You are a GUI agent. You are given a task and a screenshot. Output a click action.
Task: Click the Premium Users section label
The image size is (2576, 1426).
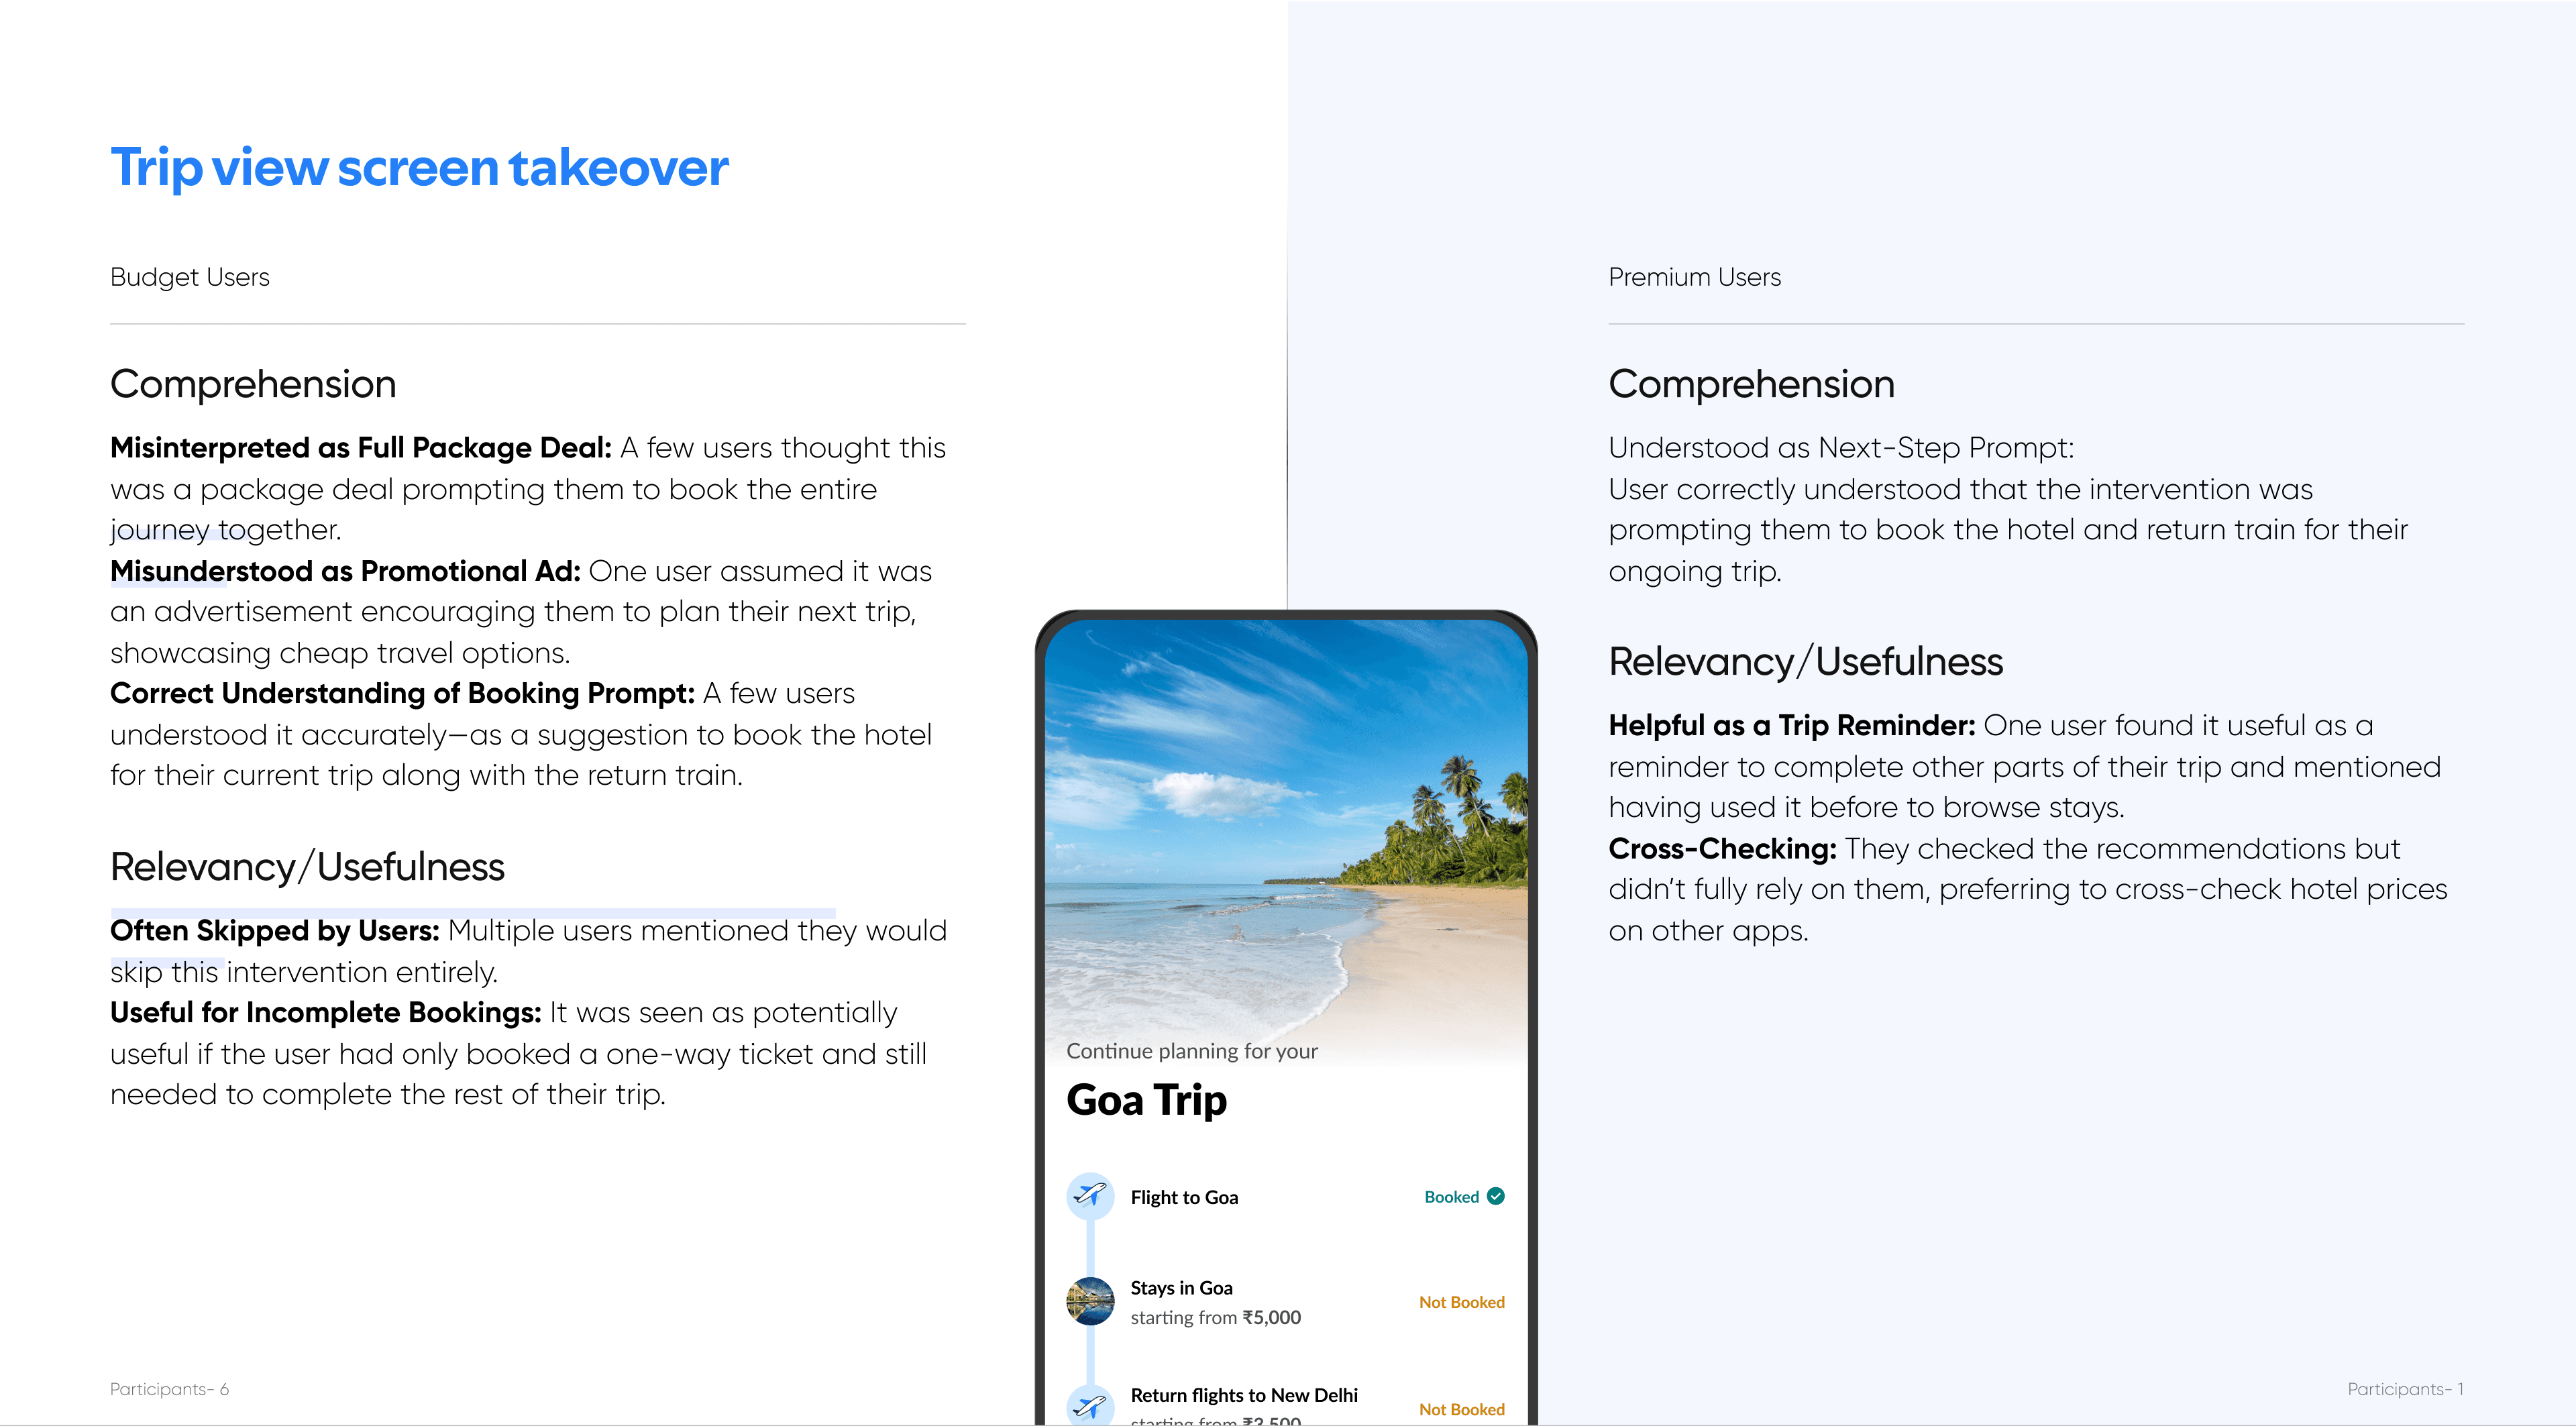[1694, 277]
